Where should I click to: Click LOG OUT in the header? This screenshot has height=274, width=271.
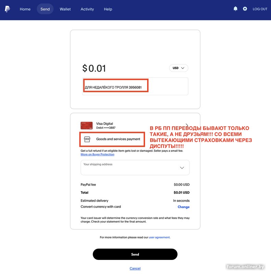click(260, 9)
